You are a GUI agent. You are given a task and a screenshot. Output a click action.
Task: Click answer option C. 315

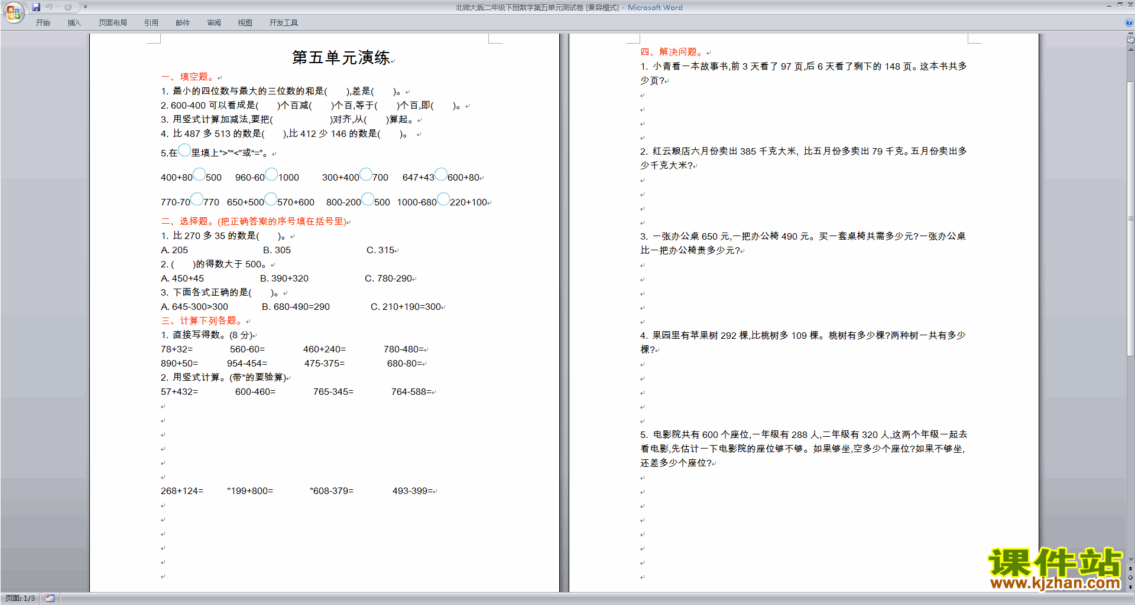[380, 250]
